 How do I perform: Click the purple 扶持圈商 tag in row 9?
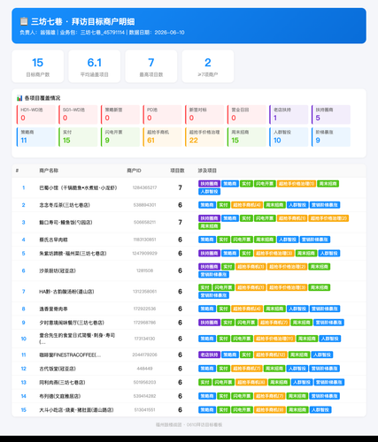(x=209, y=323)
